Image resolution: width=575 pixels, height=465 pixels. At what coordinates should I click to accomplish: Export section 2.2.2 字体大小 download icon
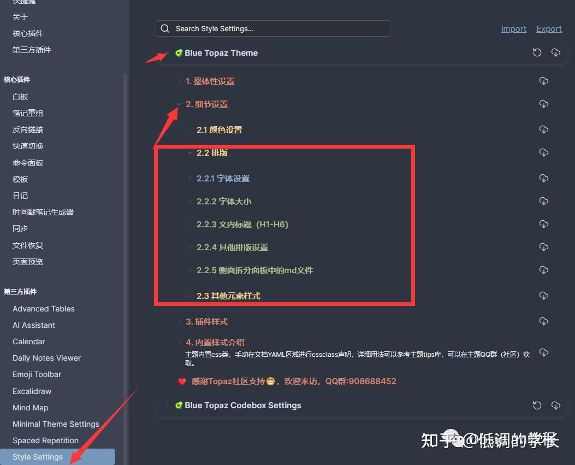pyautogui.click(x=544, y=201)
